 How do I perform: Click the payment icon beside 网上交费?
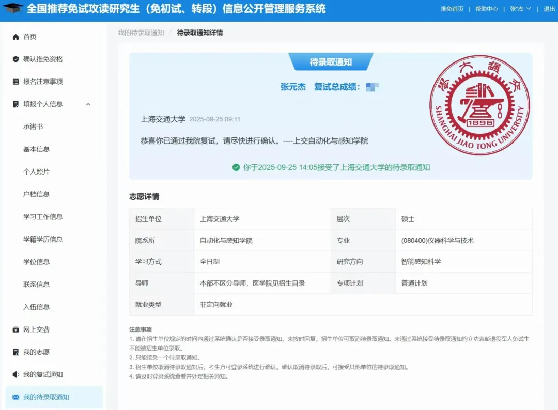(x=16, y=329)
